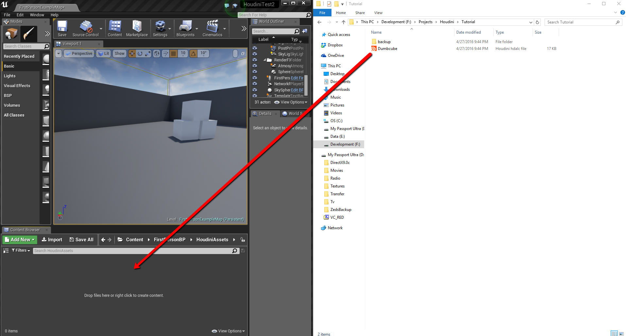
Task: Click World Outliner search field
Action: tap(276, 31)
